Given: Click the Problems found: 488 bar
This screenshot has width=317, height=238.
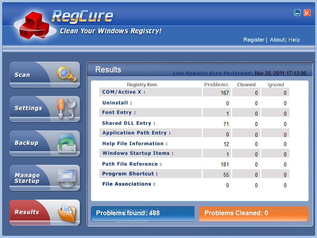Looking at the screenshot, I should tap(143, 214).
